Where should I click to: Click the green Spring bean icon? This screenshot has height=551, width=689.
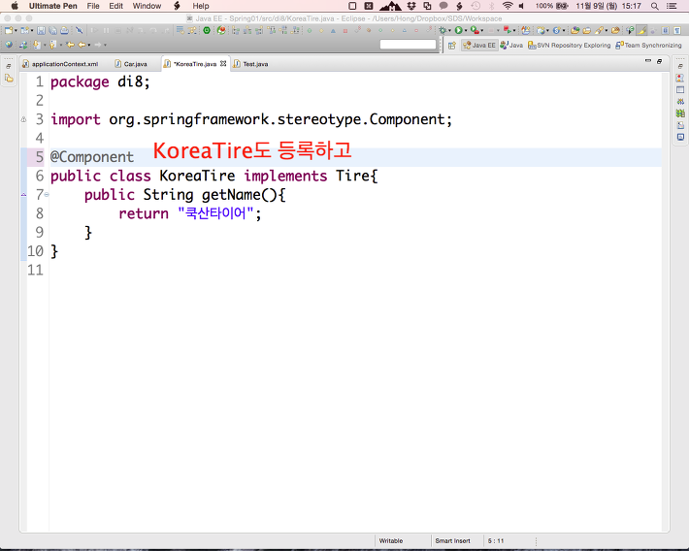(207, 30)
